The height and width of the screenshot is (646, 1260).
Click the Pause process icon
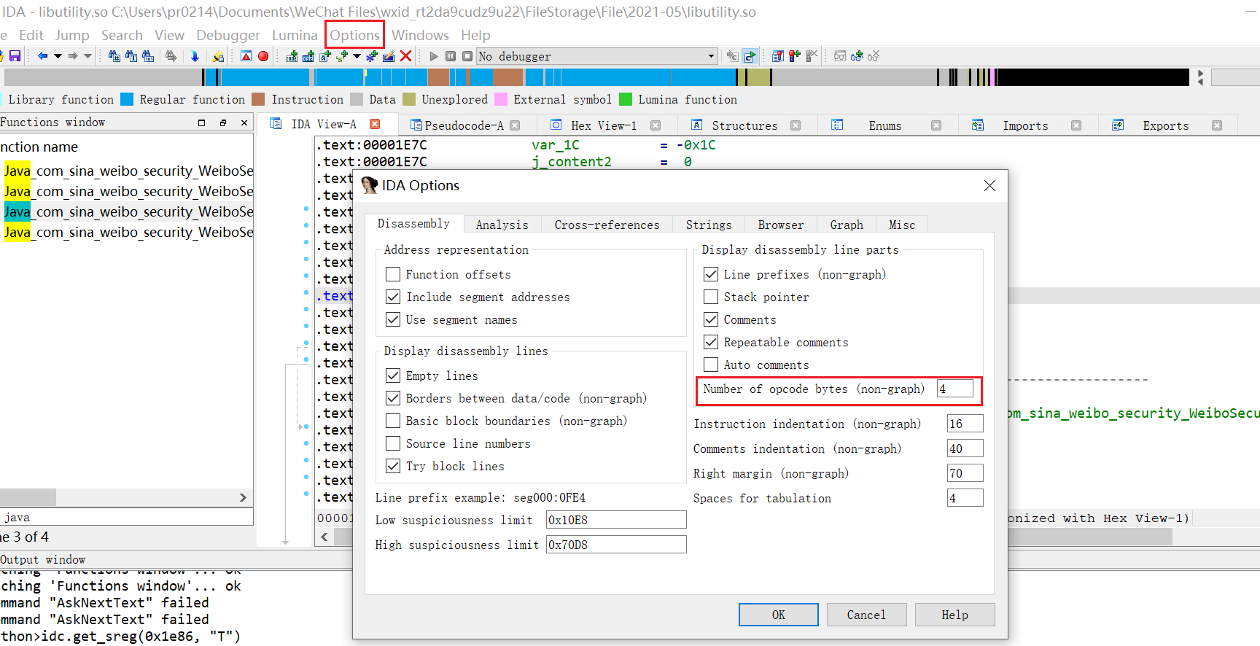click(x=451, y=56)
